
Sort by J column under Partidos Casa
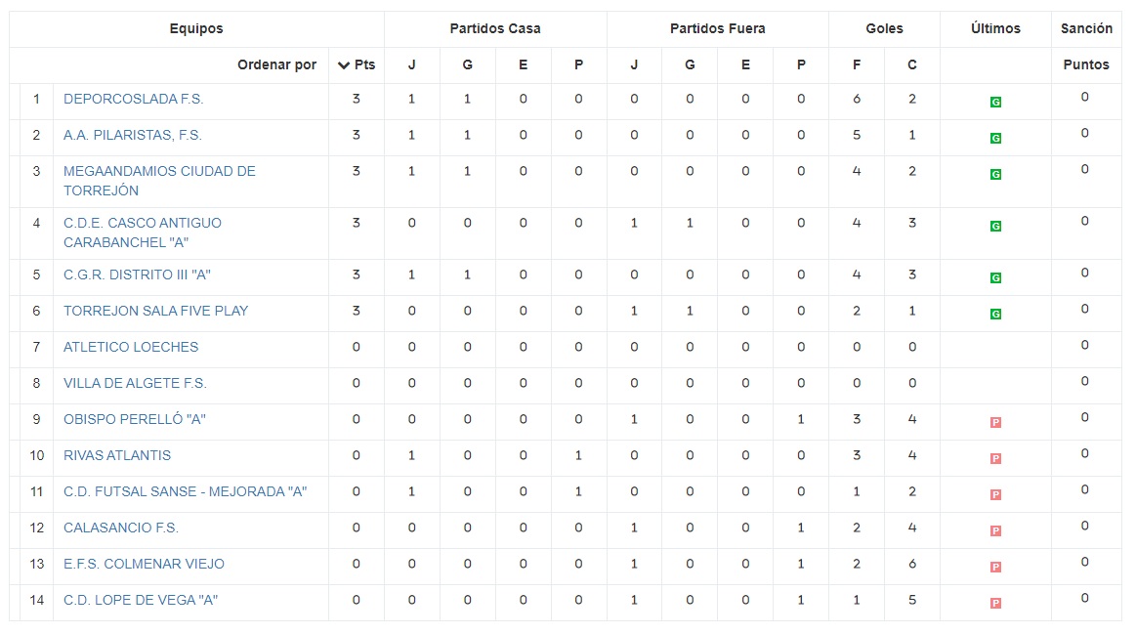[x=411, y=65]
